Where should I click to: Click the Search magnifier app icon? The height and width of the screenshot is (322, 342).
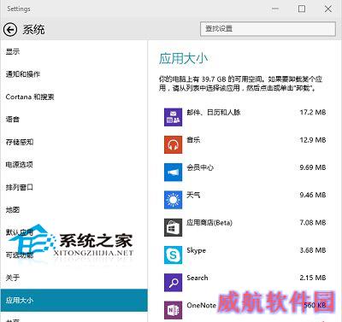[x=173, y=283]
